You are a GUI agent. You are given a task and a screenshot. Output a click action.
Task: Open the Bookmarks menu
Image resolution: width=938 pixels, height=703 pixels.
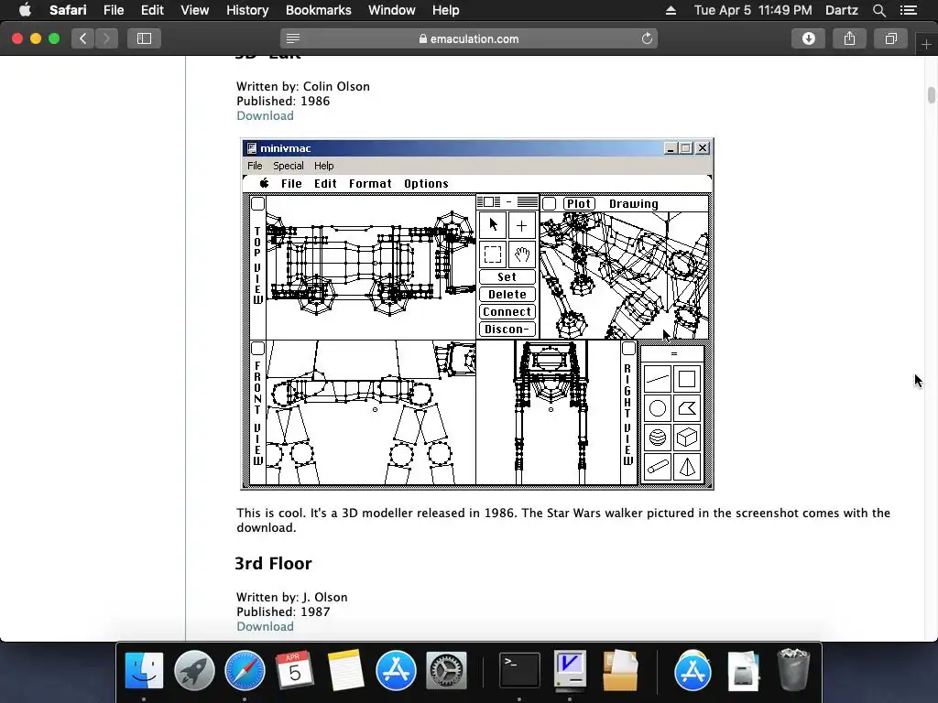318,10
